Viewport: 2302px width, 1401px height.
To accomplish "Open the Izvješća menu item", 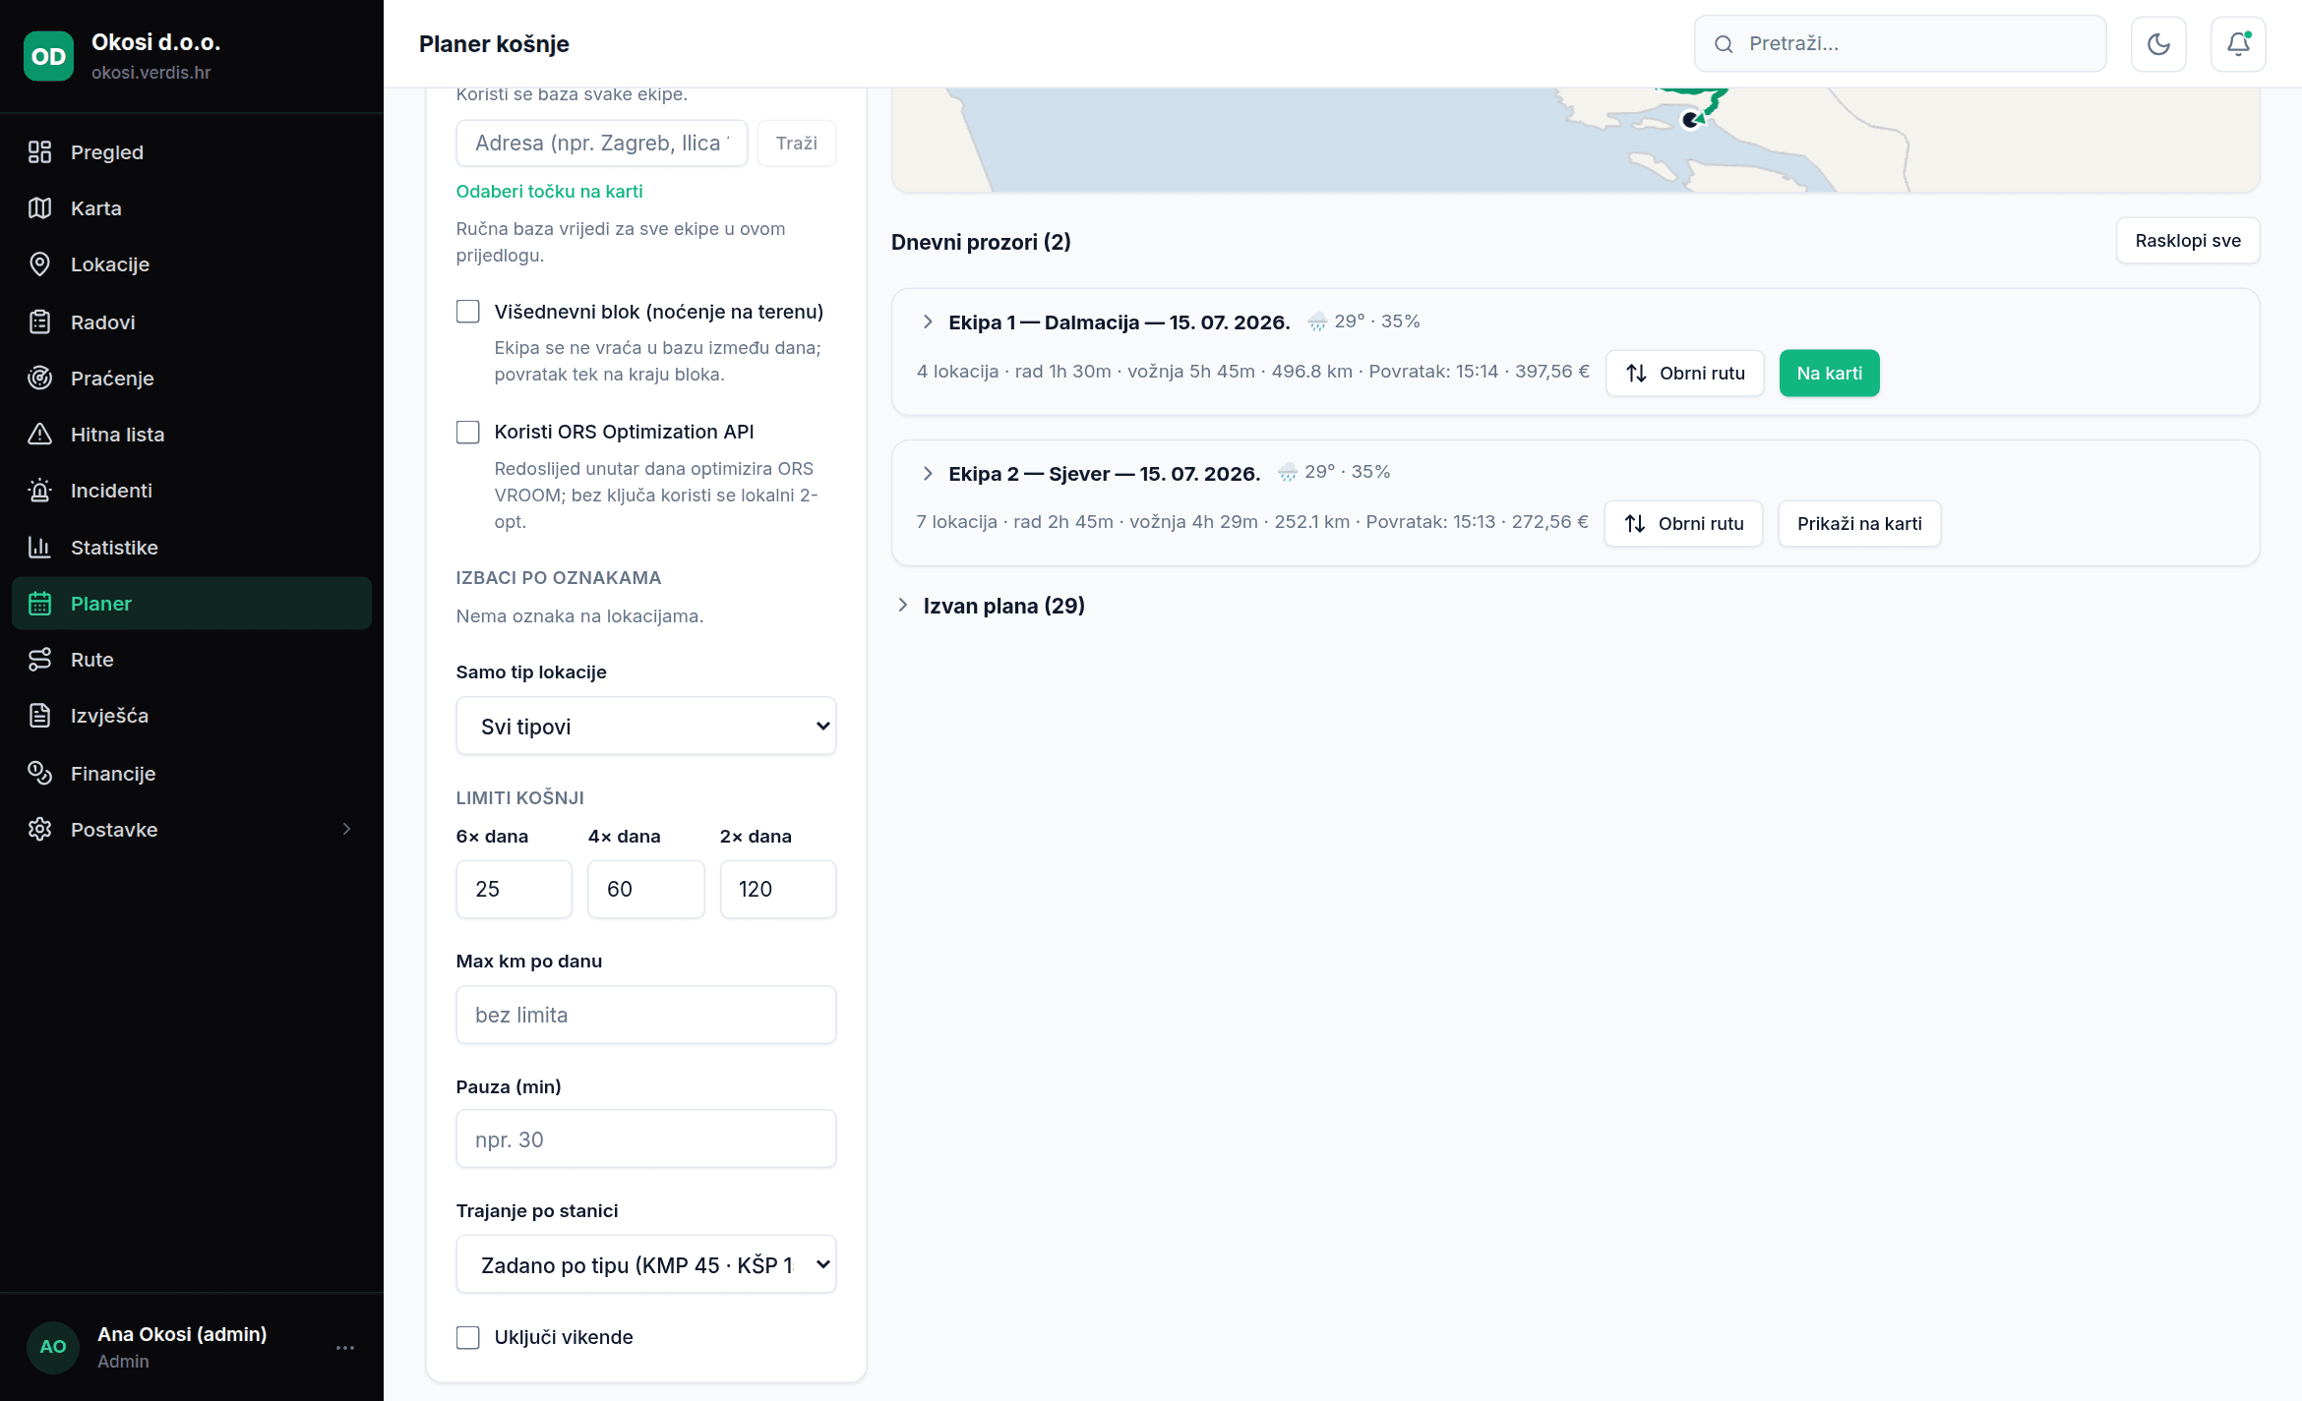I will point(192,715).
